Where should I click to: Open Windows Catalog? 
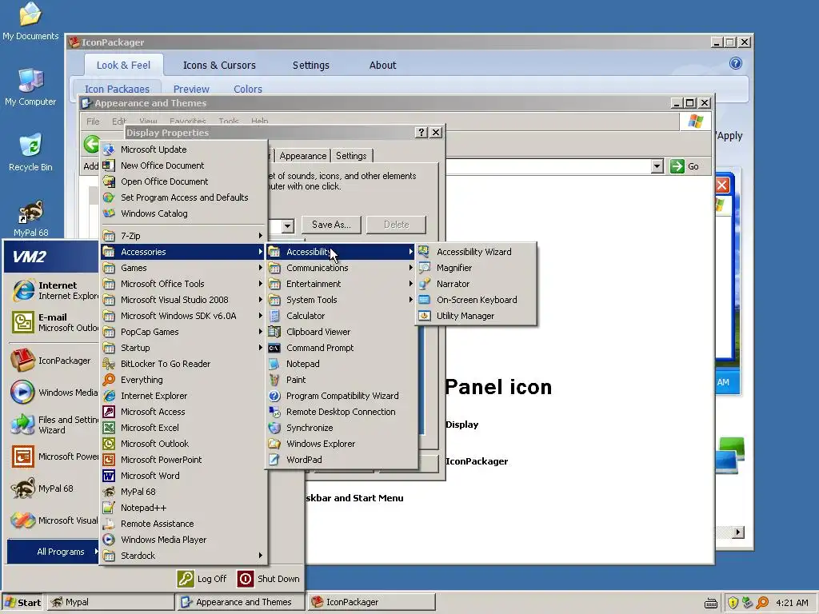pyautogui.click(x=183, y=213)
